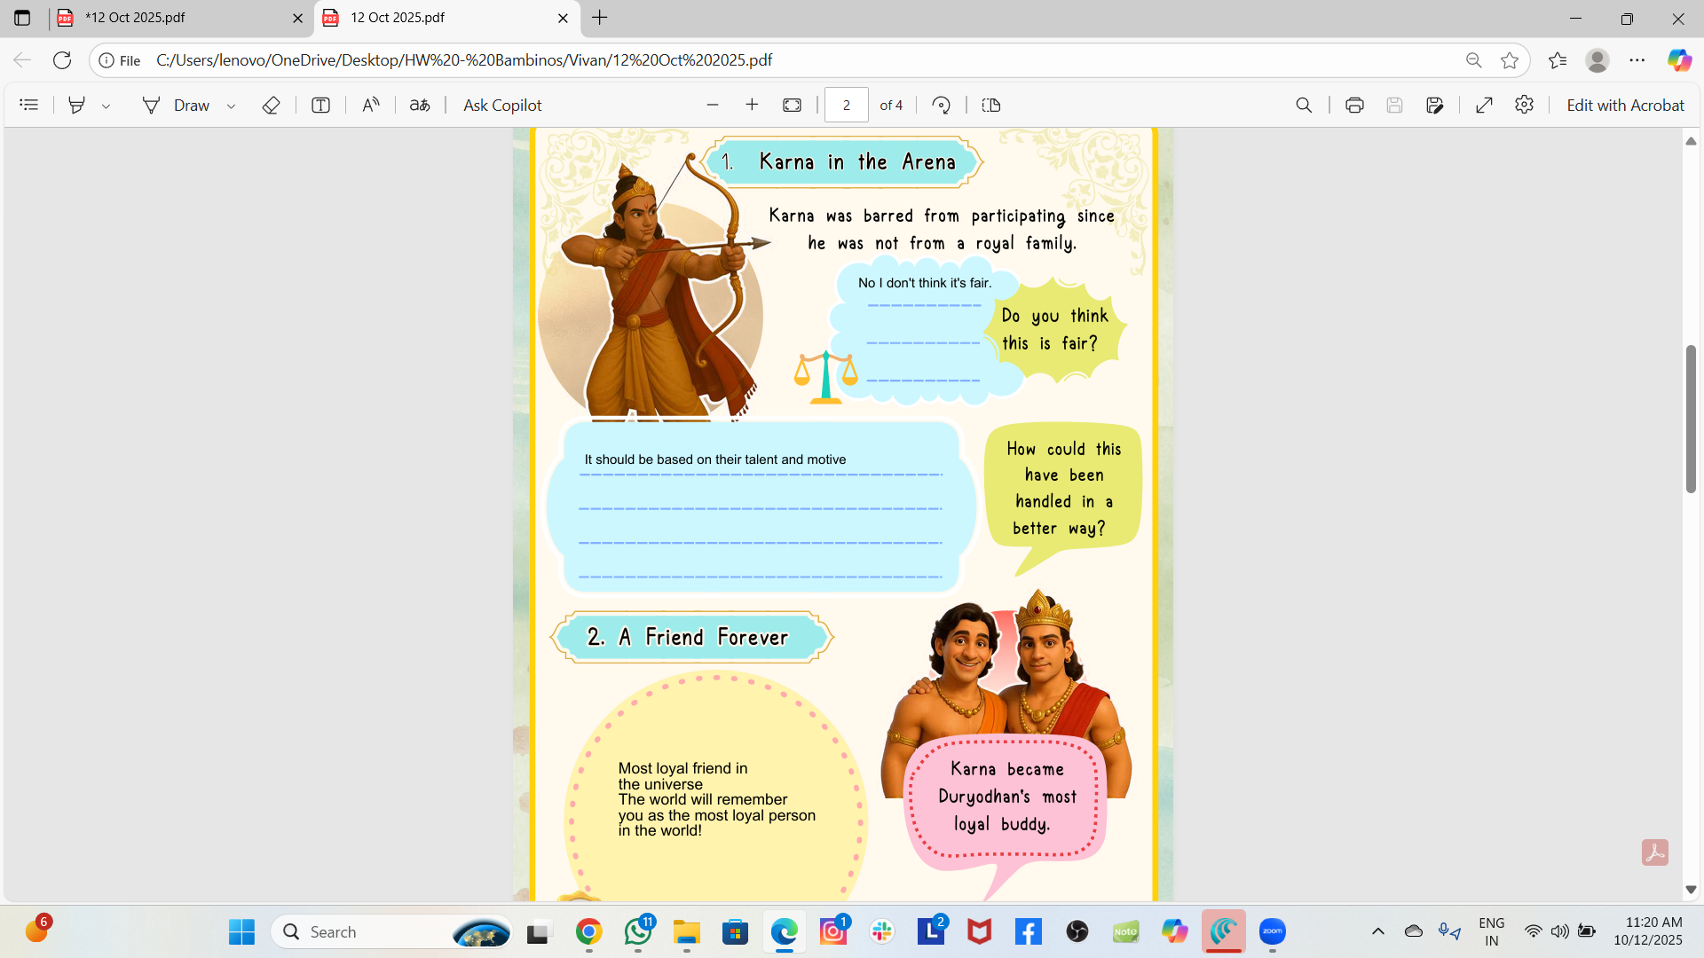Image resolution: width=1704 pixels, height=958 pixels.
Task: Activate Read aloud icon
Action: 371,106
